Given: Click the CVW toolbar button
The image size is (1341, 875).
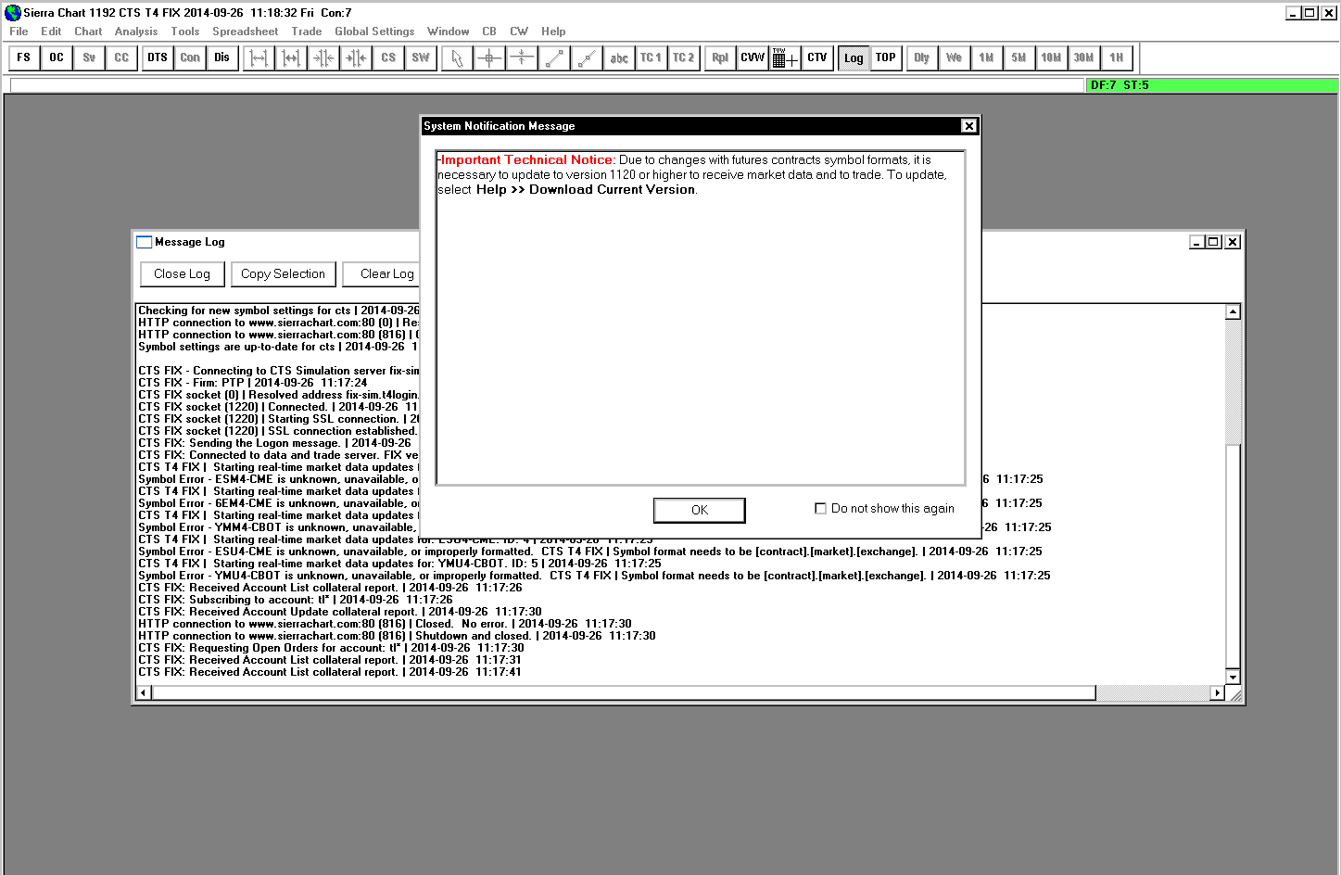Looking at the screenshot, I should coord(753,57).
